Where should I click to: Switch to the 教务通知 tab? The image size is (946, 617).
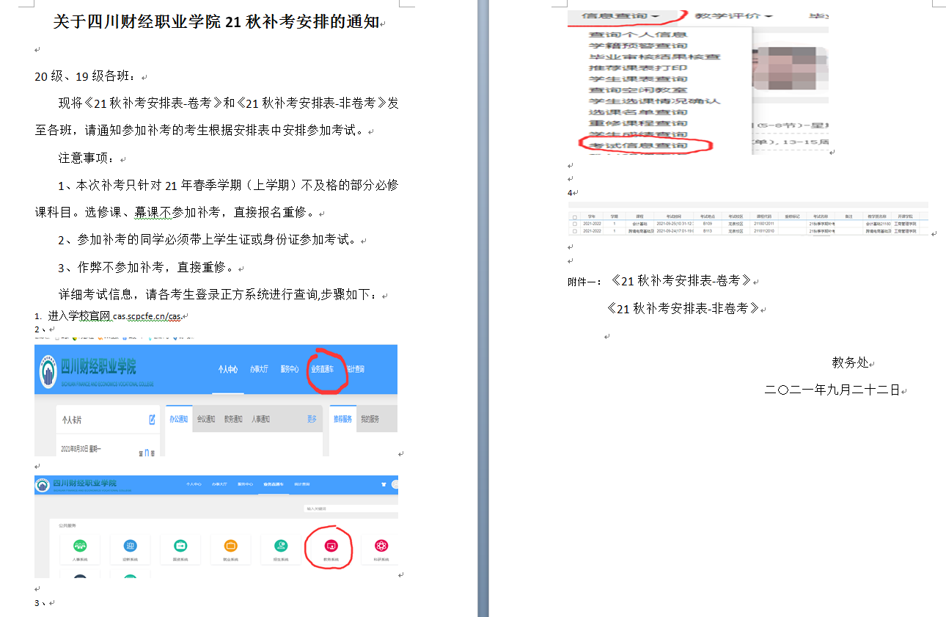coord(233,419)
